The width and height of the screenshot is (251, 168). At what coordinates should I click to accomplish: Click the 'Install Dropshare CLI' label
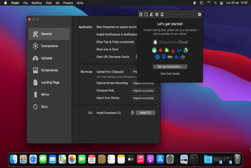(109, 113)
